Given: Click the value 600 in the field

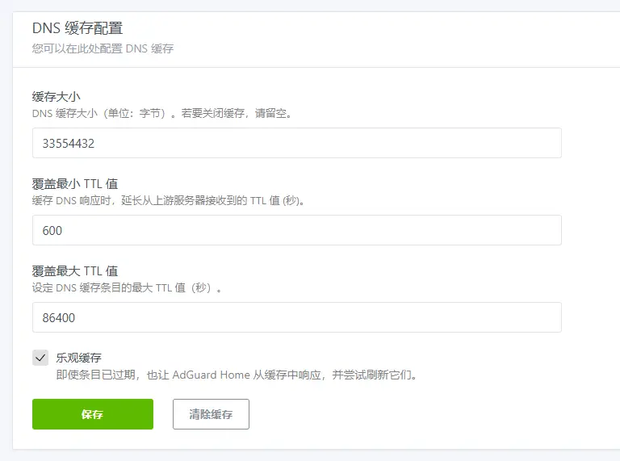Looking at the screenshot, I should point(52,230).
